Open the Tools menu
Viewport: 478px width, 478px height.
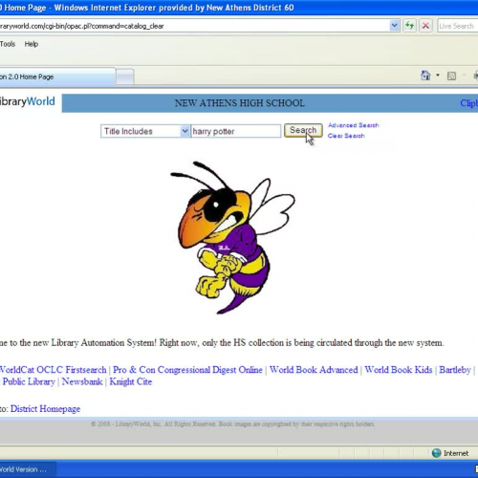click(8, 44)
